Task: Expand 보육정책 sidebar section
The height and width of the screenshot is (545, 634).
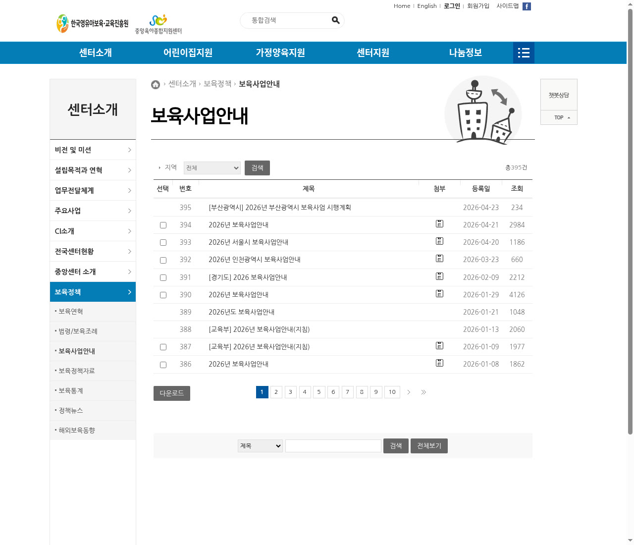Action: [x=93, y=292]
